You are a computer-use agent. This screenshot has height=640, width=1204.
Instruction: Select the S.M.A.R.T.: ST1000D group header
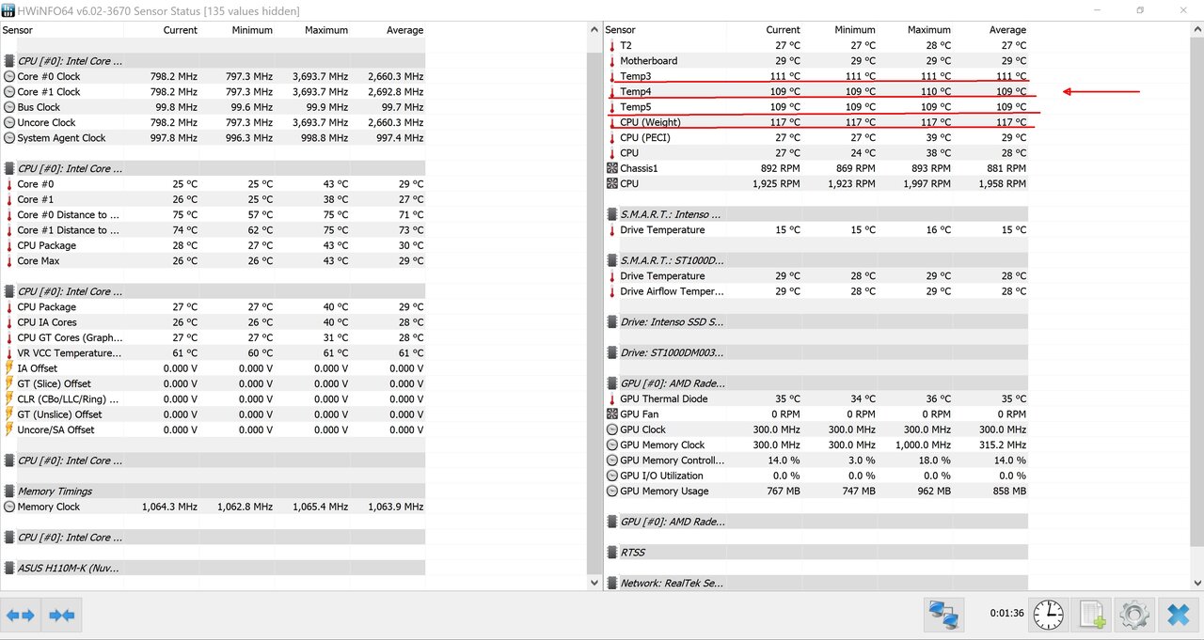pos(816,260)
